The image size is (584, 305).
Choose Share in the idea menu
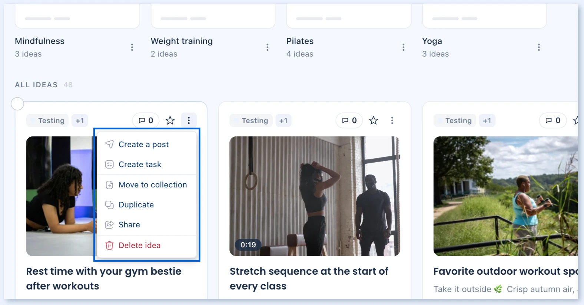[146, 225]
